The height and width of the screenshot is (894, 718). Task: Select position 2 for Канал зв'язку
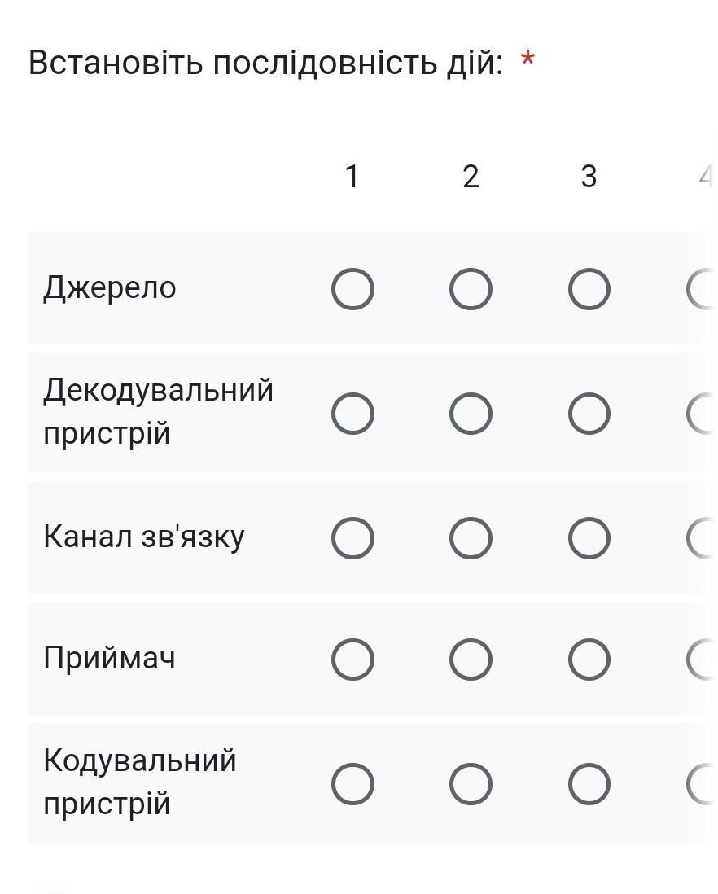tap(471, 538)
